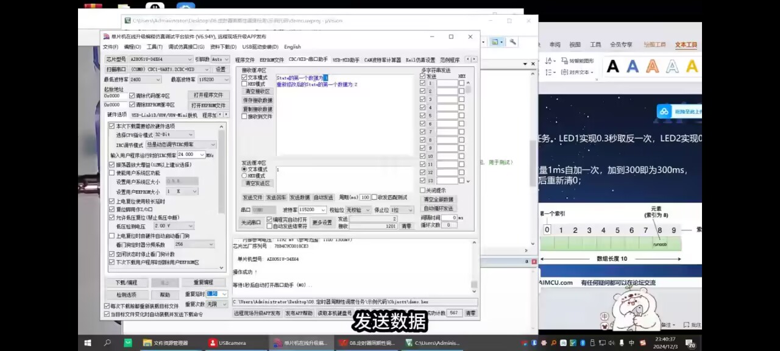Switch to the Keil仿真设置 tab
The width and height of the screenshot is (780, 351).
point(420,60)
